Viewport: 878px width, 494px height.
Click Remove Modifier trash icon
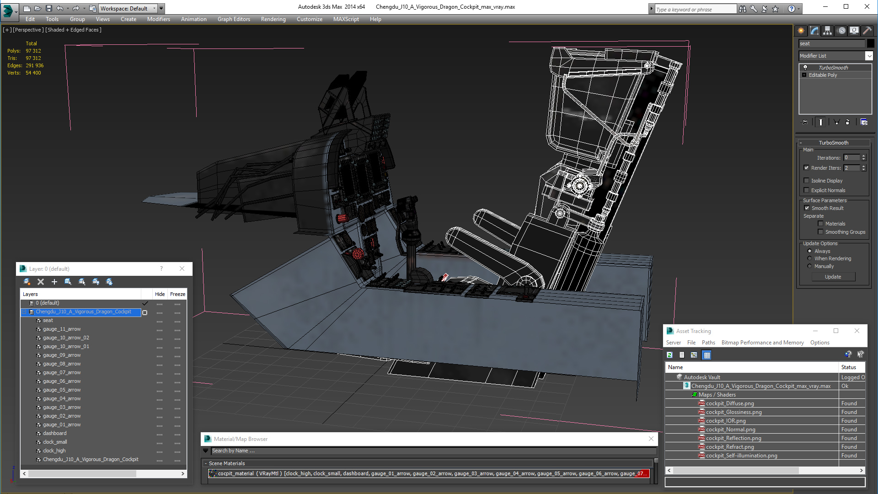click(x=848, y=122)
